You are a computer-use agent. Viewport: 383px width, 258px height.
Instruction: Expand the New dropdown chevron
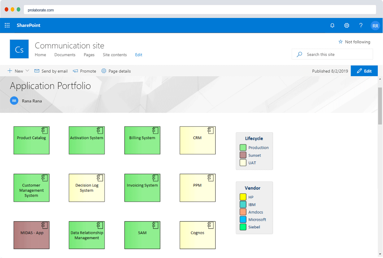point(27,71)
